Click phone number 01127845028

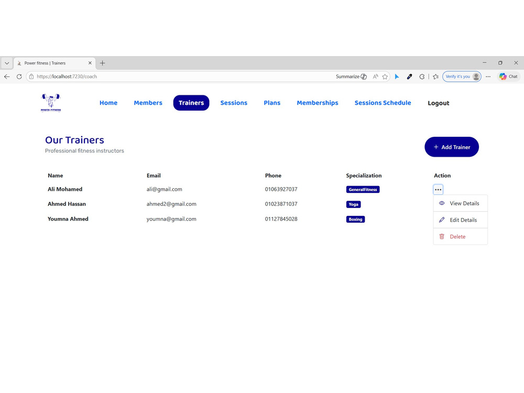281,219
